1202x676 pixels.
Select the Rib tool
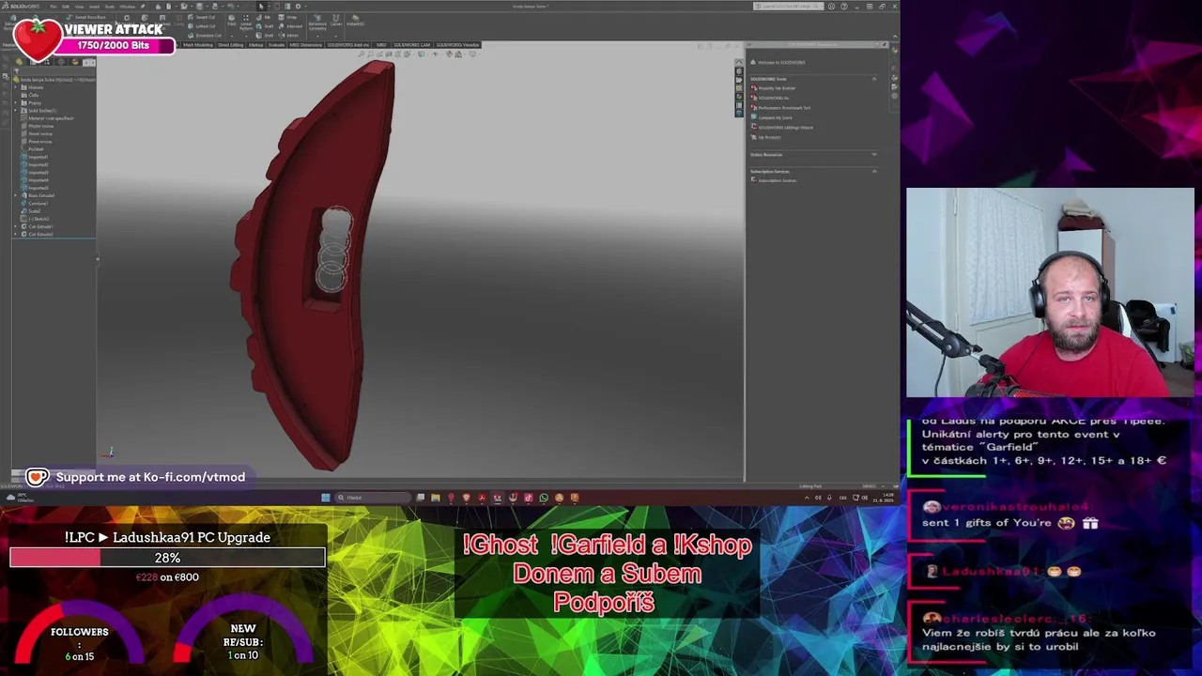tap(264, 17)
